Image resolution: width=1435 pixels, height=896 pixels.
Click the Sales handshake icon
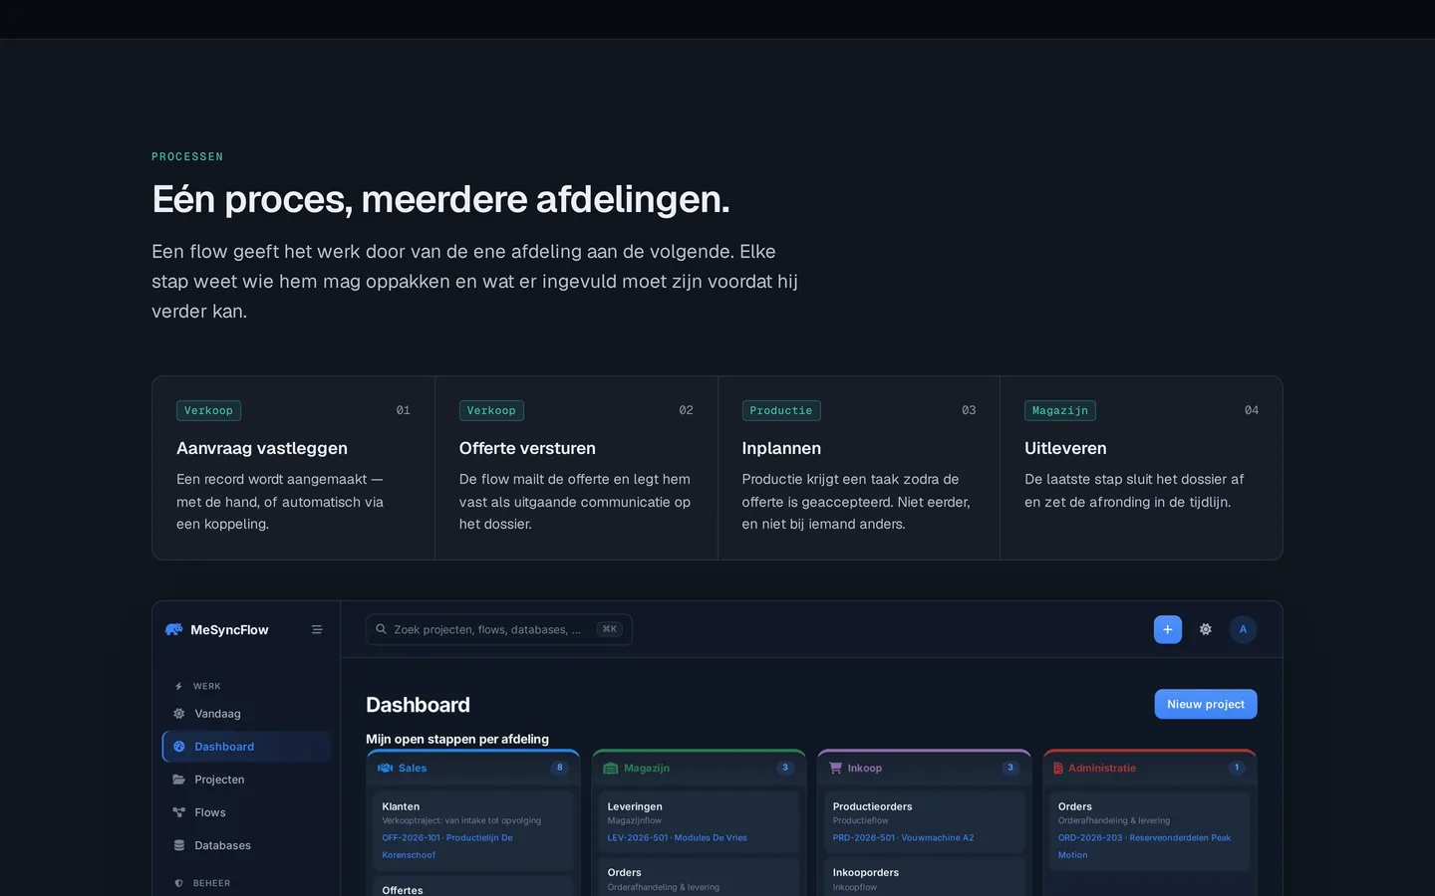(x=385, y=768)
